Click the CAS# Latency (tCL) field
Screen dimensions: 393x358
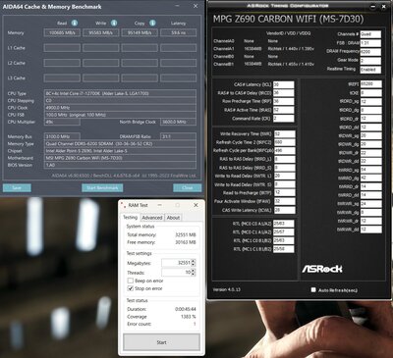pos(283,84)
